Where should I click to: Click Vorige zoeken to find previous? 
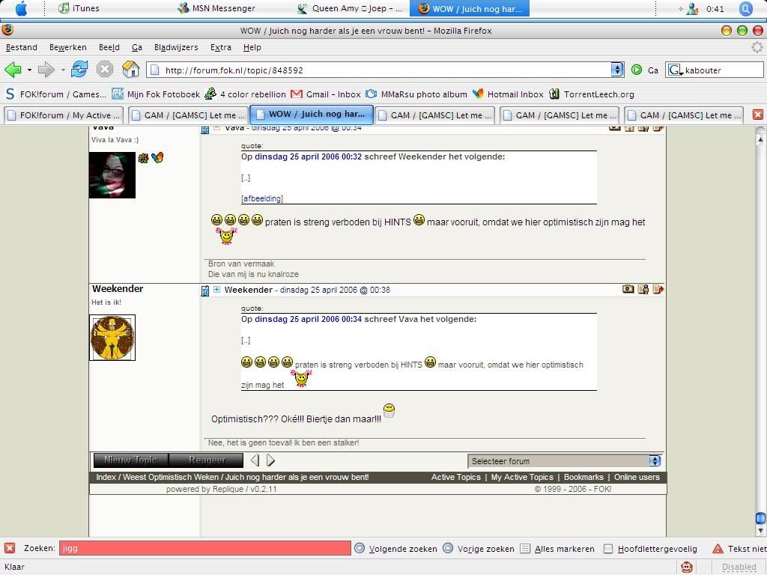(x=479, y=549)
